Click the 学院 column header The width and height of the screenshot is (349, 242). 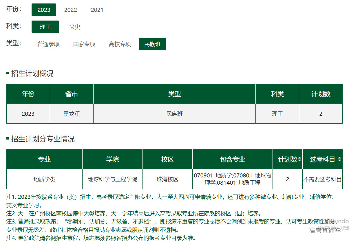point(112,159)
